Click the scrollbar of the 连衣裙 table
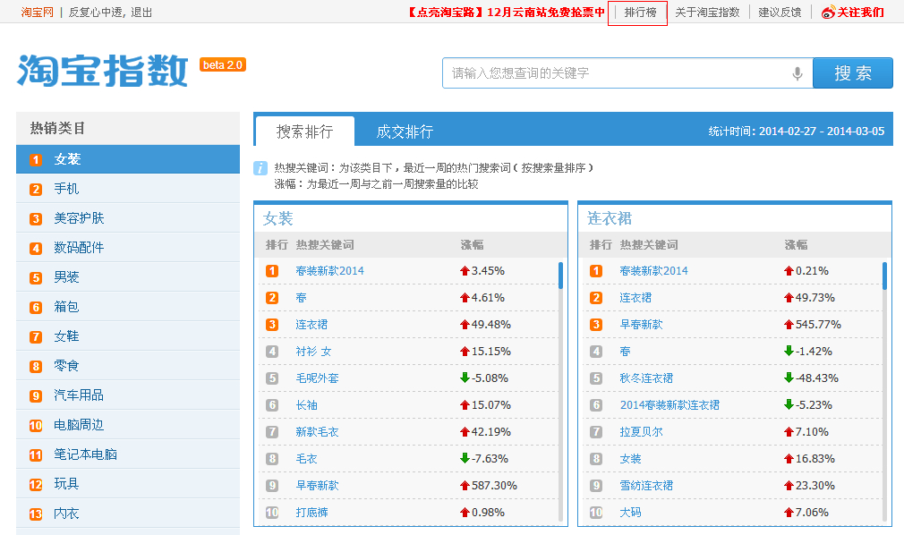This screenshot has height=535, width=904. tap(884, 276)
